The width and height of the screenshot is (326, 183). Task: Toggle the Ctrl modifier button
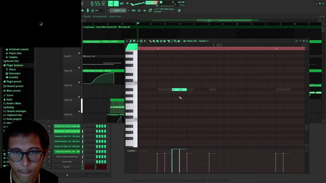tap(139, 10)
